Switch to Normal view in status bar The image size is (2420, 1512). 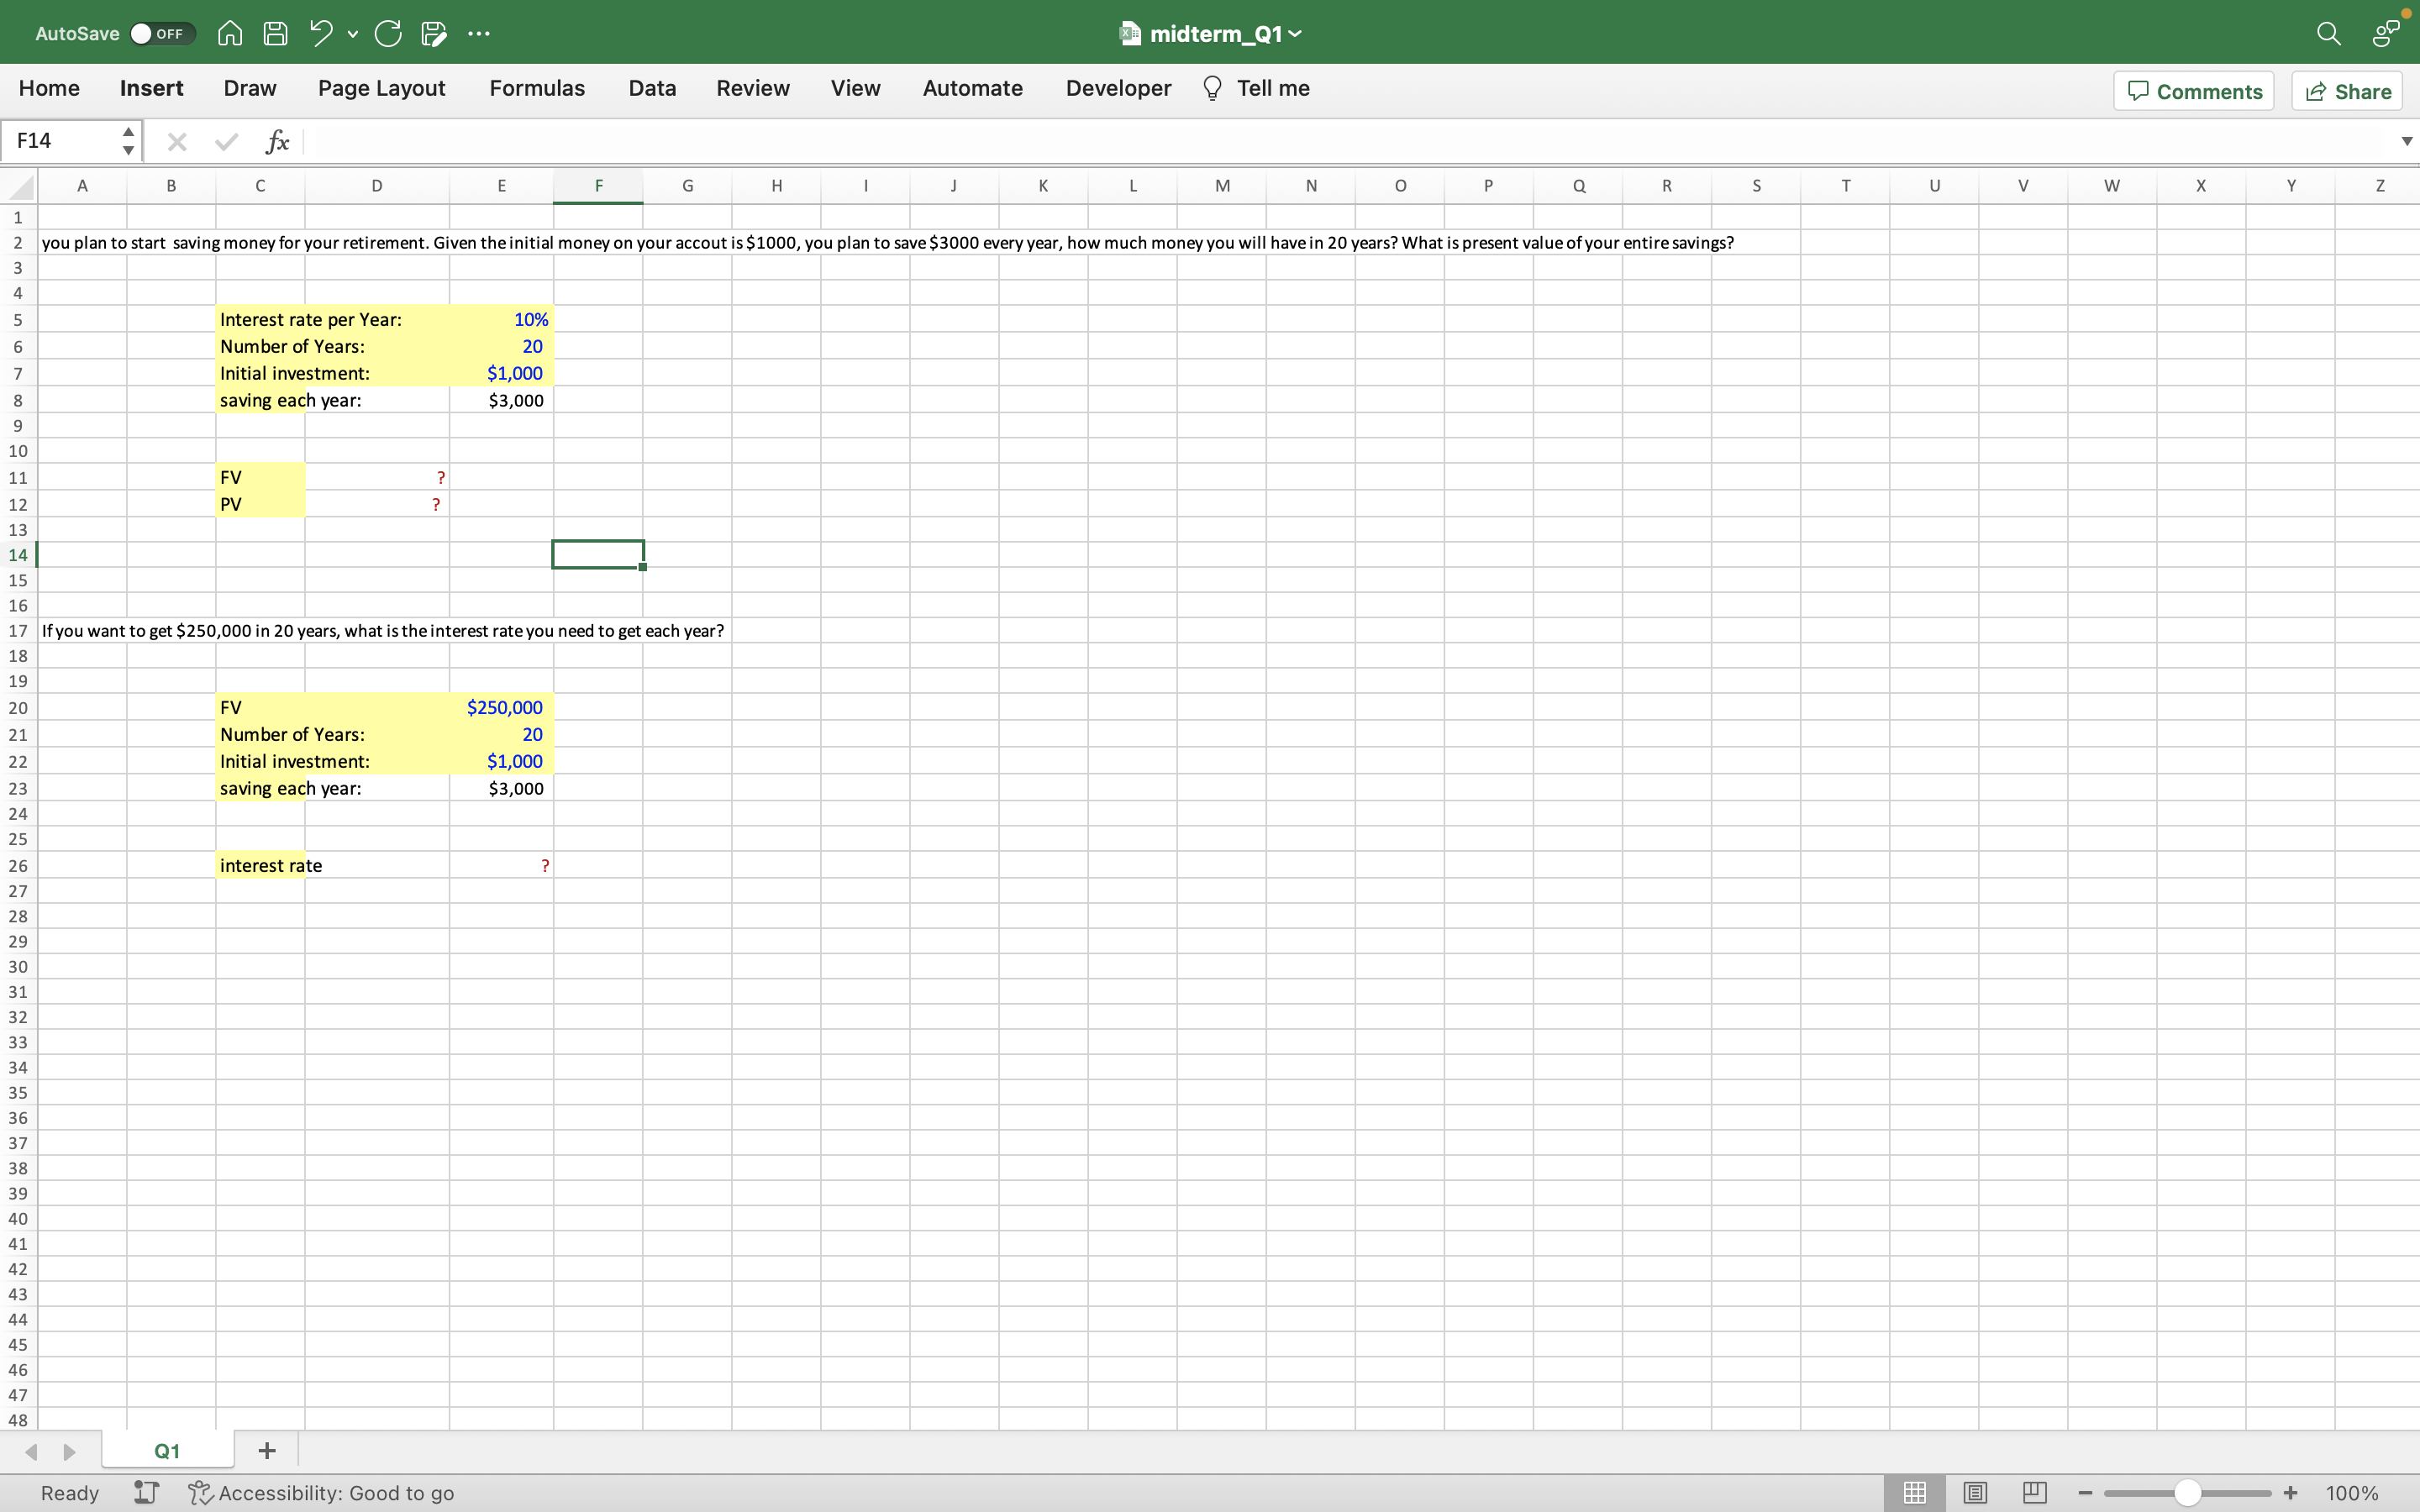tap(1913, 1492)
